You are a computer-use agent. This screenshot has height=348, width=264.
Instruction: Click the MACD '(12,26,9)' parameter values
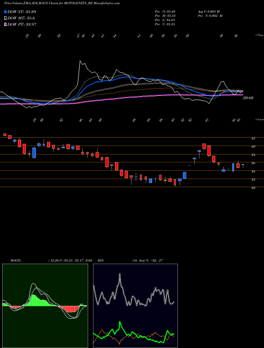pos(56,260)
